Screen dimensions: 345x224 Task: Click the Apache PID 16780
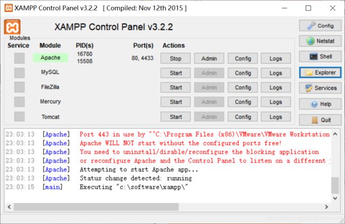click(84, 54)
